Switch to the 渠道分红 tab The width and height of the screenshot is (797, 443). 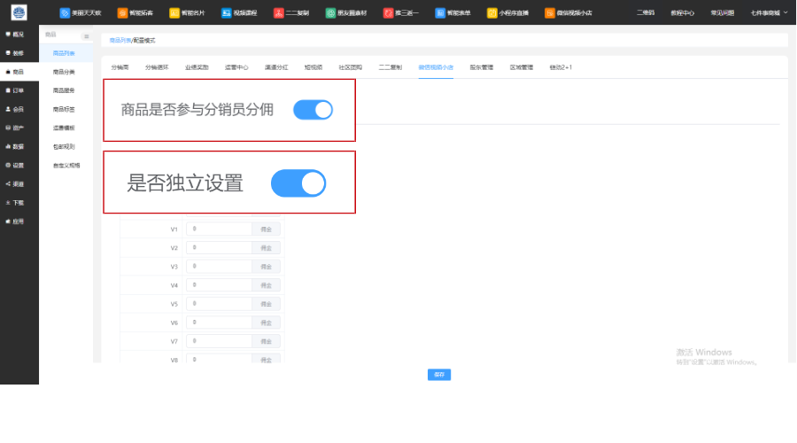[x=276, y=67]
